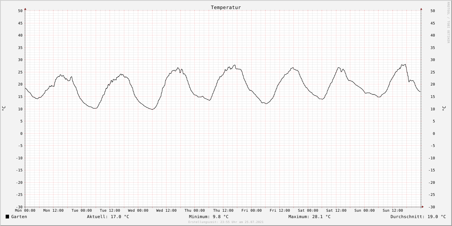Click the Fri 00:00 time axis label
452x226 pixels.
[252, 211]
